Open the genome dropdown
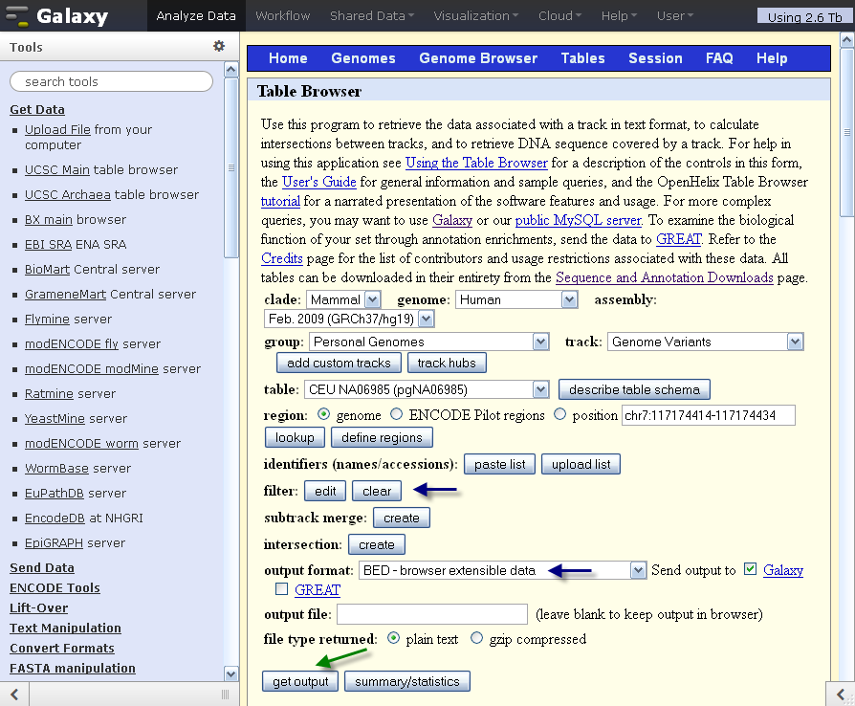This screenshot has height=706, width=855. pyautogui.click(x=516, y=299)
